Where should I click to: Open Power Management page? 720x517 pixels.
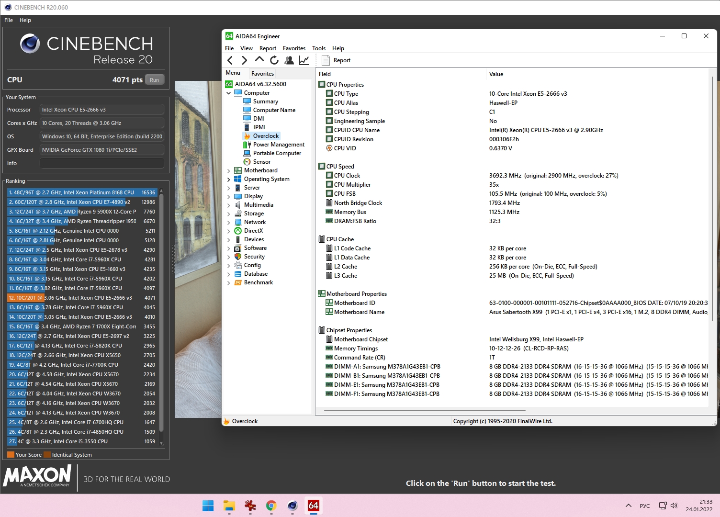[279, 145]
